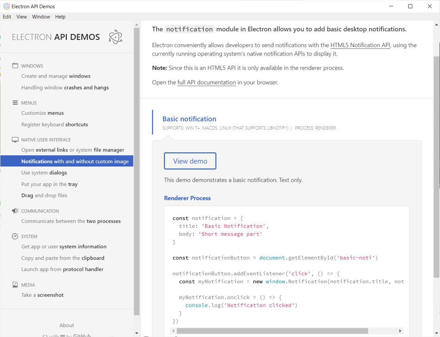Select Copy and paste from the clipboard
The image size is (440, 337).
coord(63,258)
